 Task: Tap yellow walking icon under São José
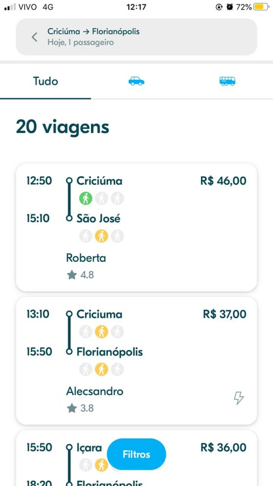click(101, 236)
